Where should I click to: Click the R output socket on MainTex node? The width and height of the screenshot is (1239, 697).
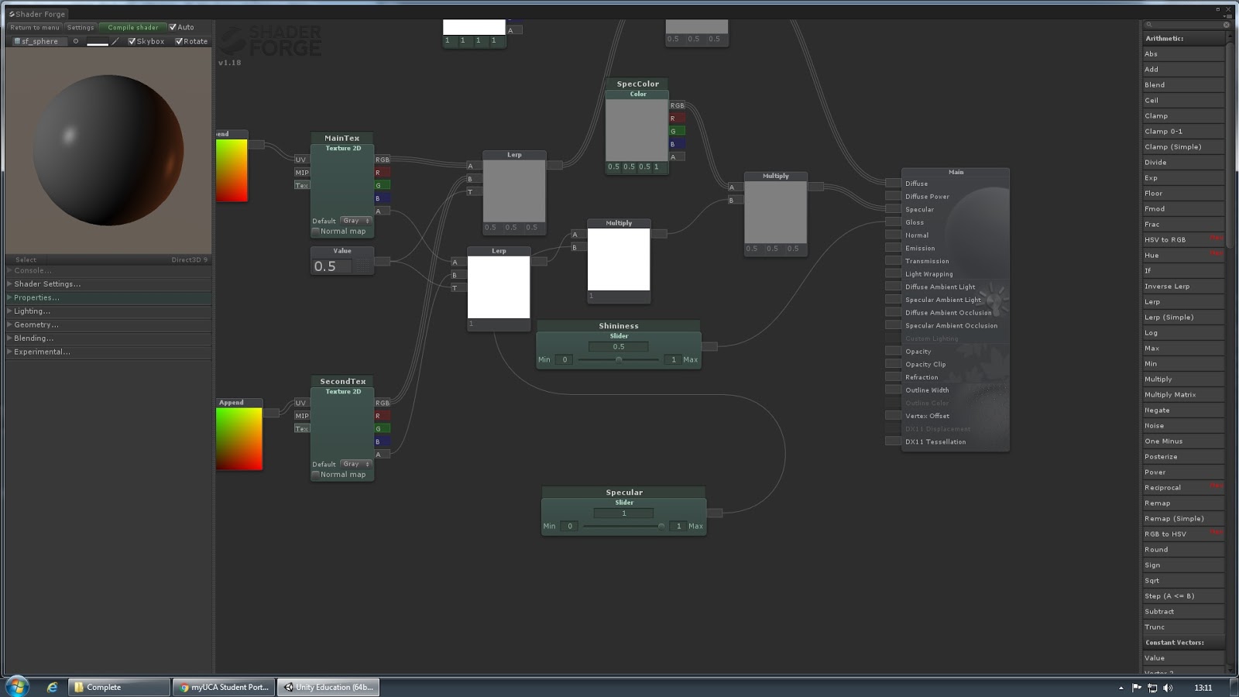pyautogui.click(x=383, y=170)
